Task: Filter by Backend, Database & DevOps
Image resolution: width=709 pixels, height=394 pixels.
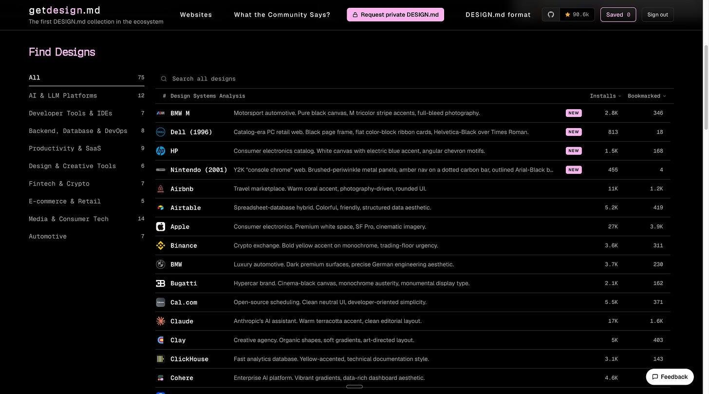Action: 87,131
